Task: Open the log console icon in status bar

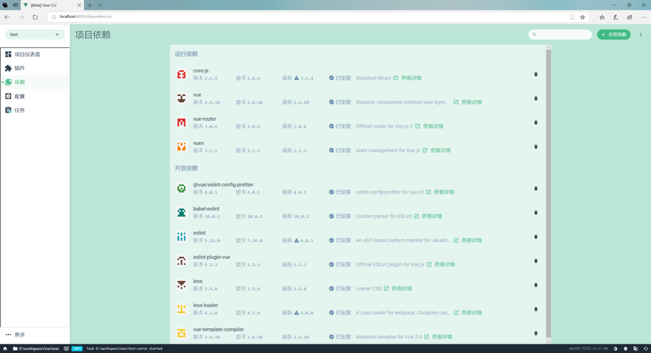Action: (66, 348)
